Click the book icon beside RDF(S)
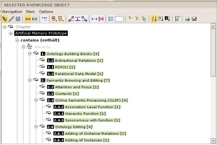The width and height of the screenshot is (218, 145). (42, 66)
